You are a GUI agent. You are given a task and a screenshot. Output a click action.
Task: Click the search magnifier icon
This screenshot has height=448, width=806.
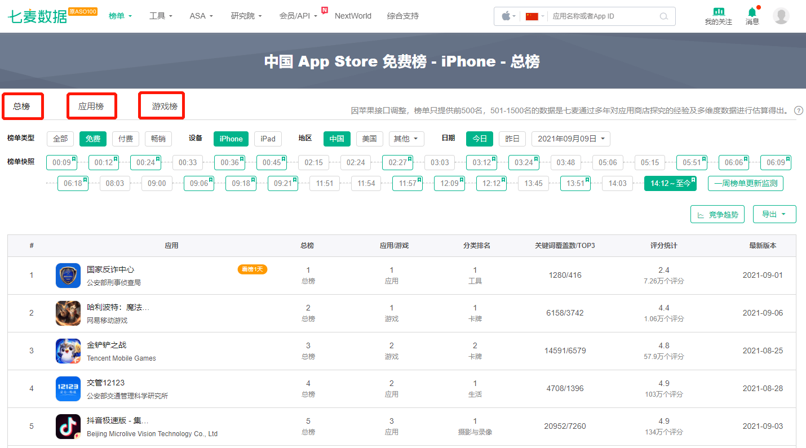[x=664, y=16]
